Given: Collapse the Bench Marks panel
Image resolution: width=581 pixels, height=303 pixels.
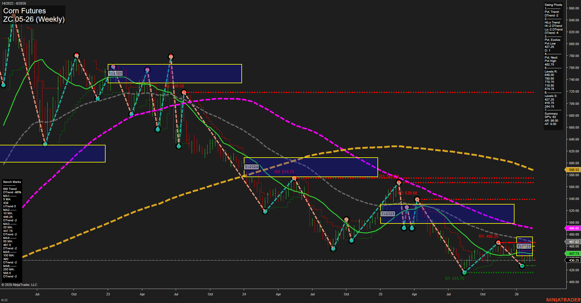Looking at the screenshot, I should tap(12, 182).
